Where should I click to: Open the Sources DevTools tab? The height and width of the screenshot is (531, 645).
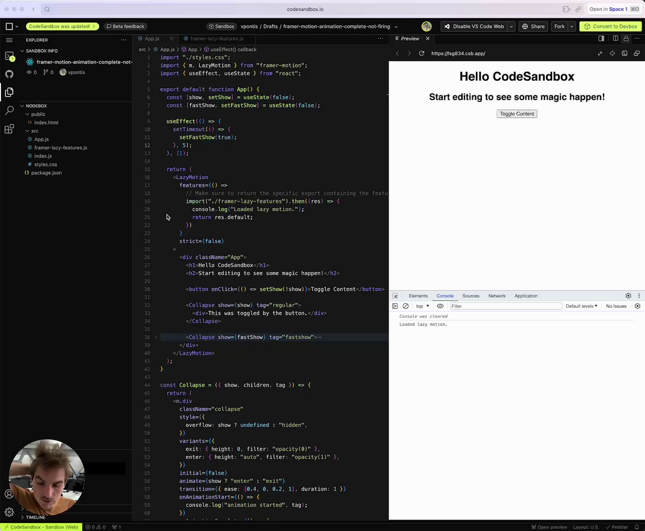click(471, 296)
